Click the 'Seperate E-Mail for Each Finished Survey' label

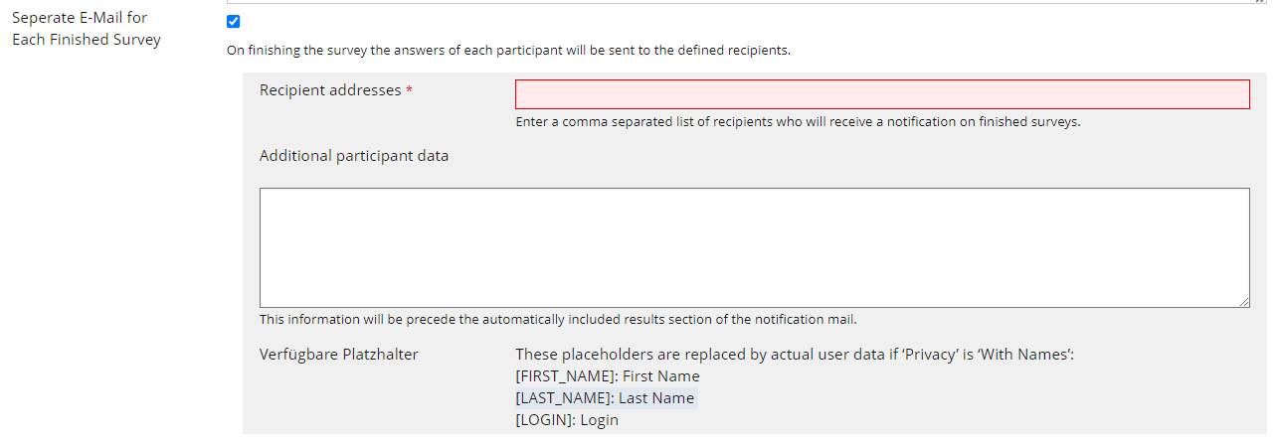86,29
